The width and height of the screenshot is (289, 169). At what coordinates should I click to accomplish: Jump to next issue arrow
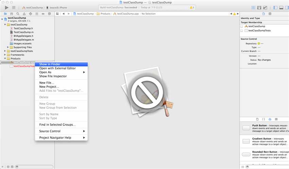pyautogui.click(x=238, y=14)
